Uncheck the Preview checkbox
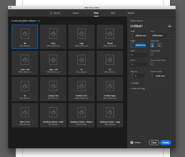185x157 pixels. [132, 142]
